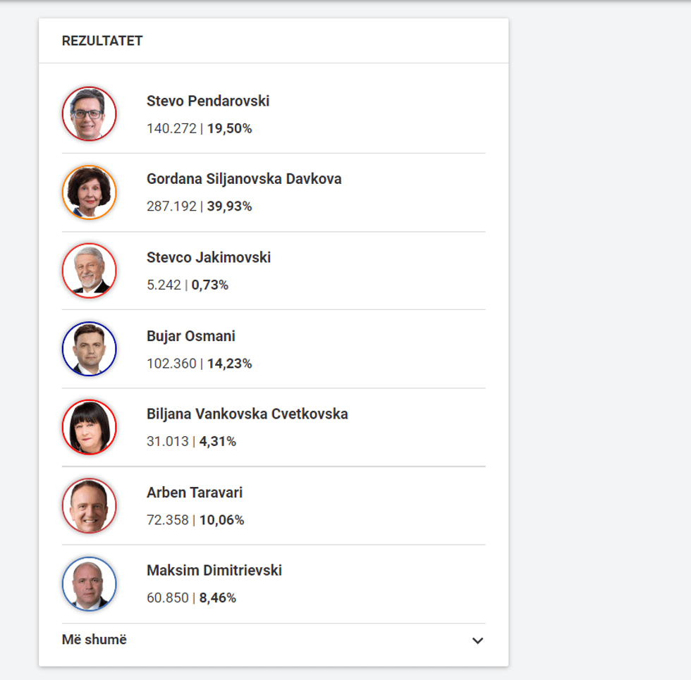This screenshot has height=680, width=691.
Task: Click the name Stevco Jakimovski
Action: 209,257
